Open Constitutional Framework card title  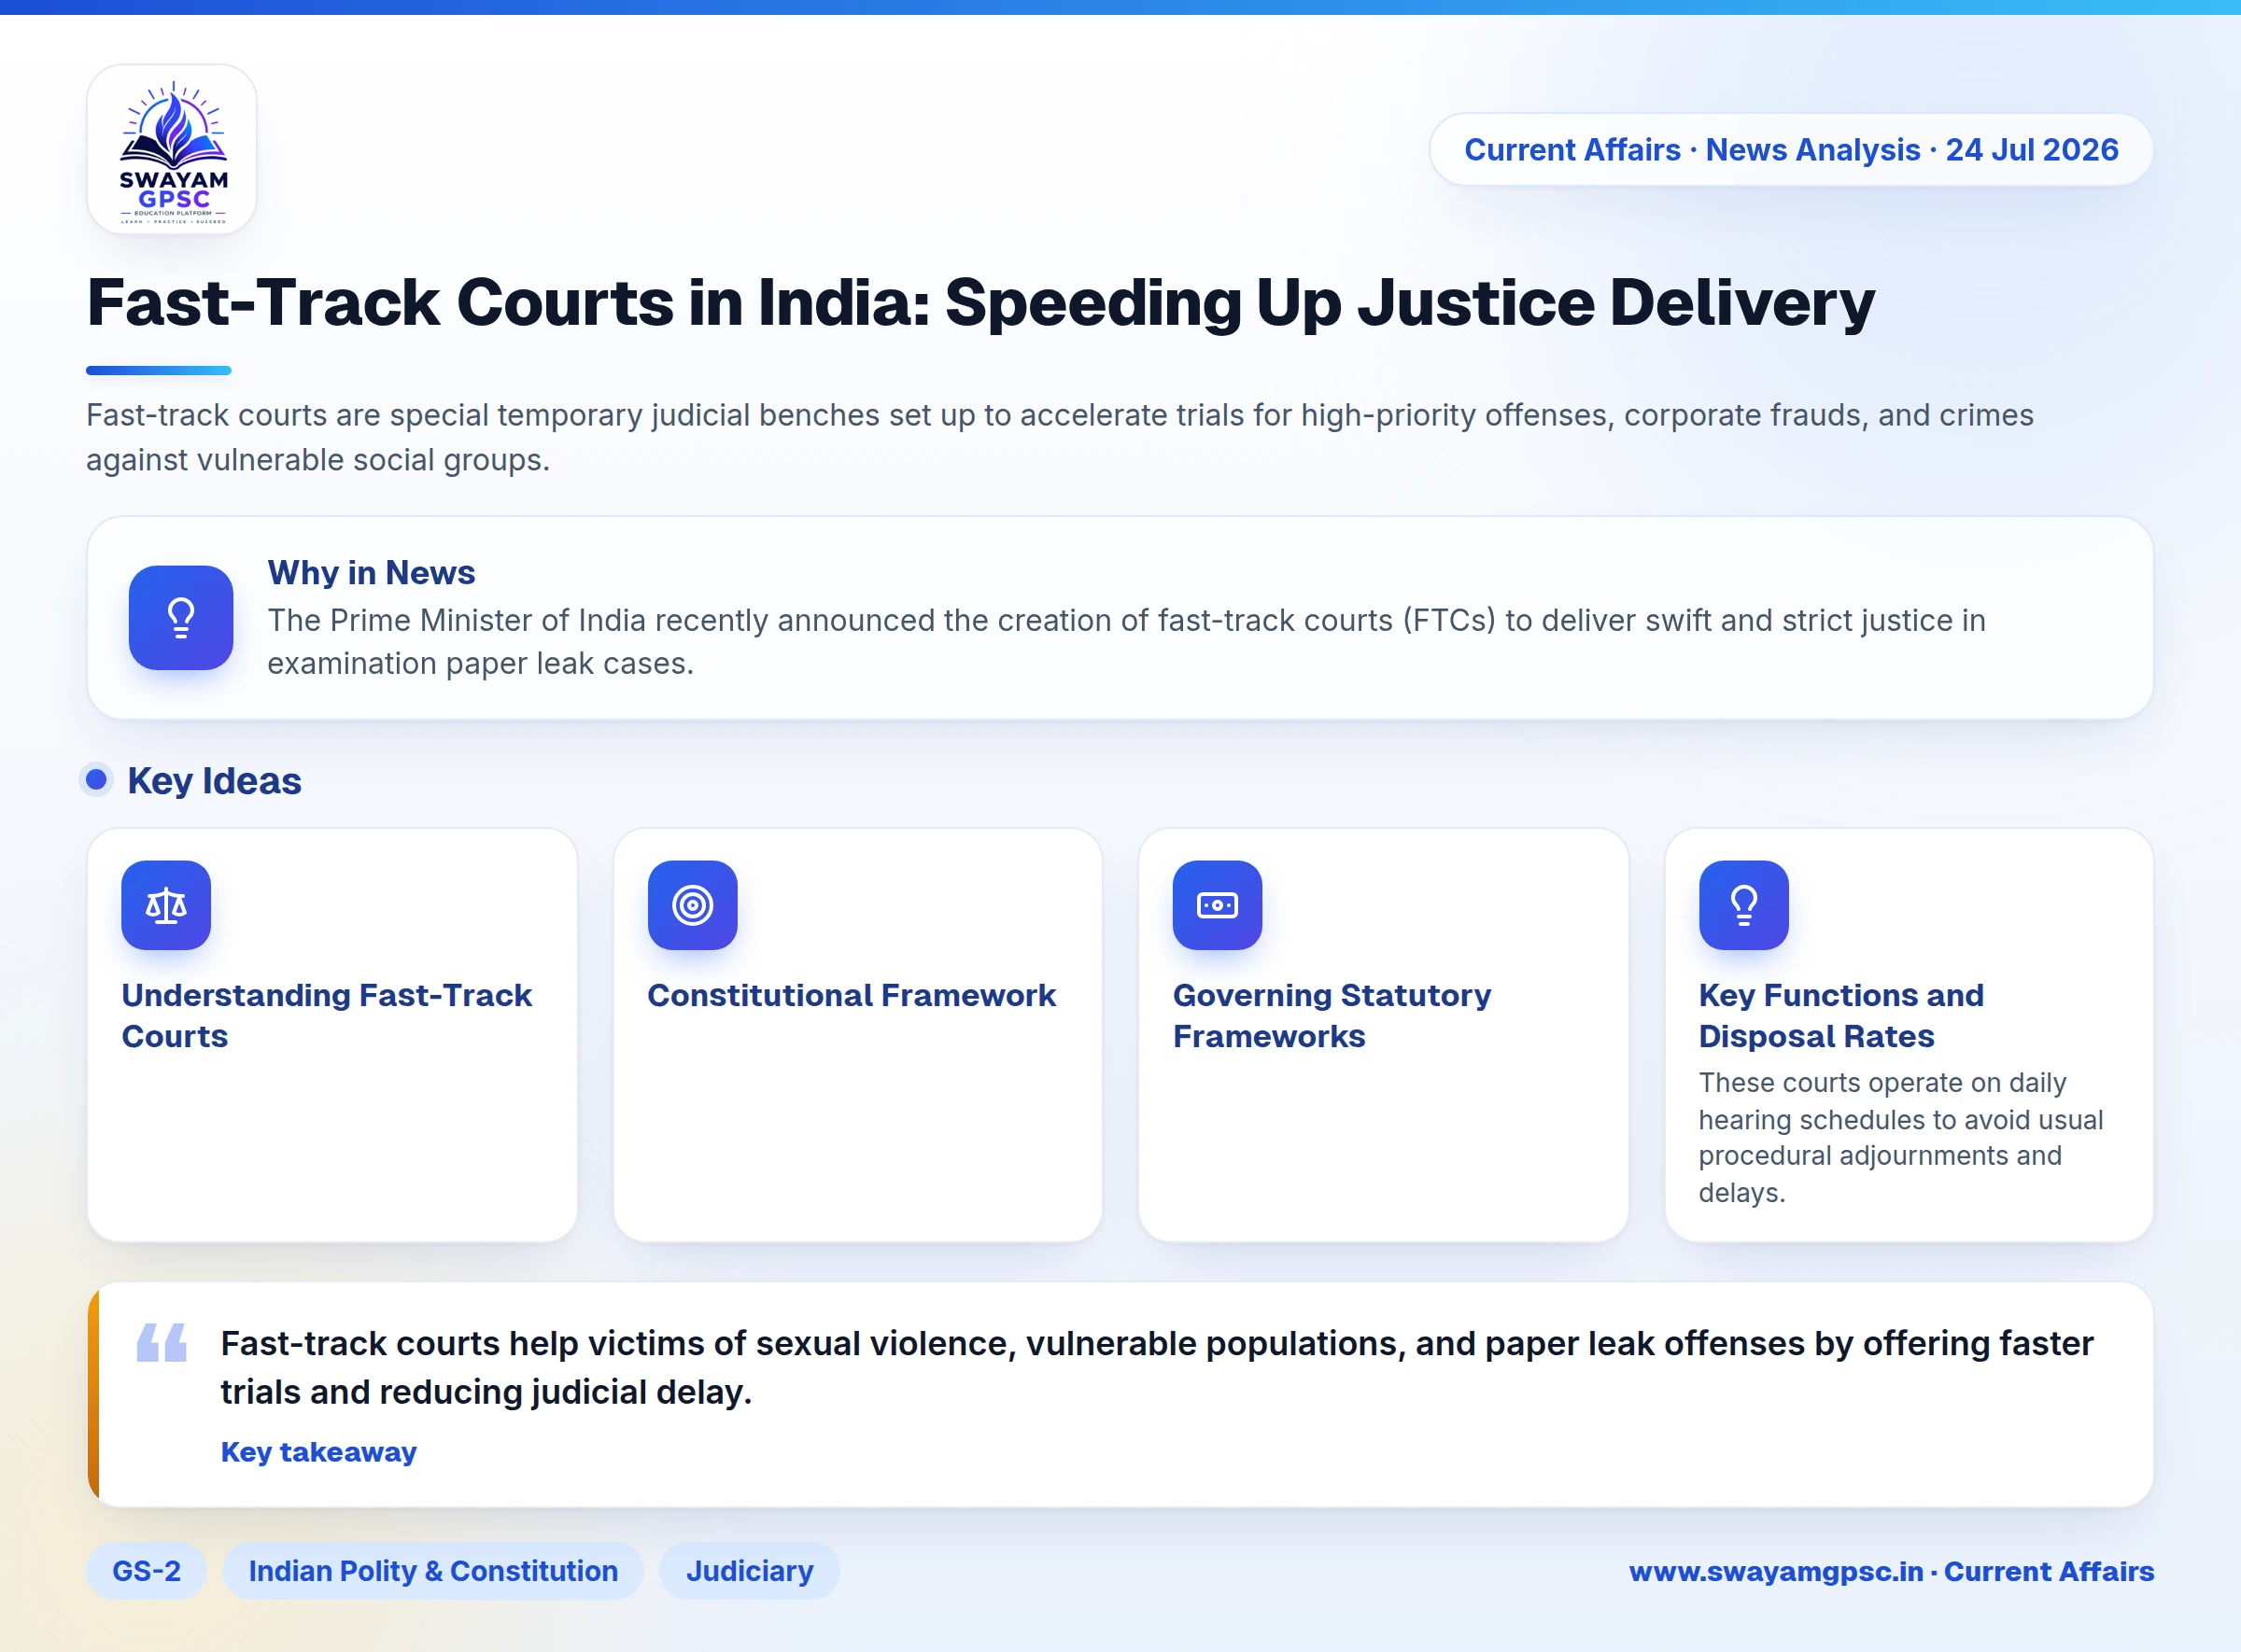(852, 995)
